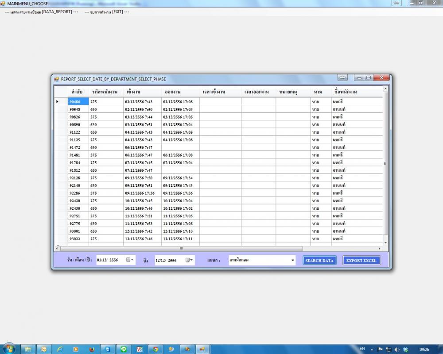The height and width of the screenshot is (354, 443).
Task: Click the double-arrow button in MAINMENU_CHOOSE title bar
Action: tap(396, 3)
